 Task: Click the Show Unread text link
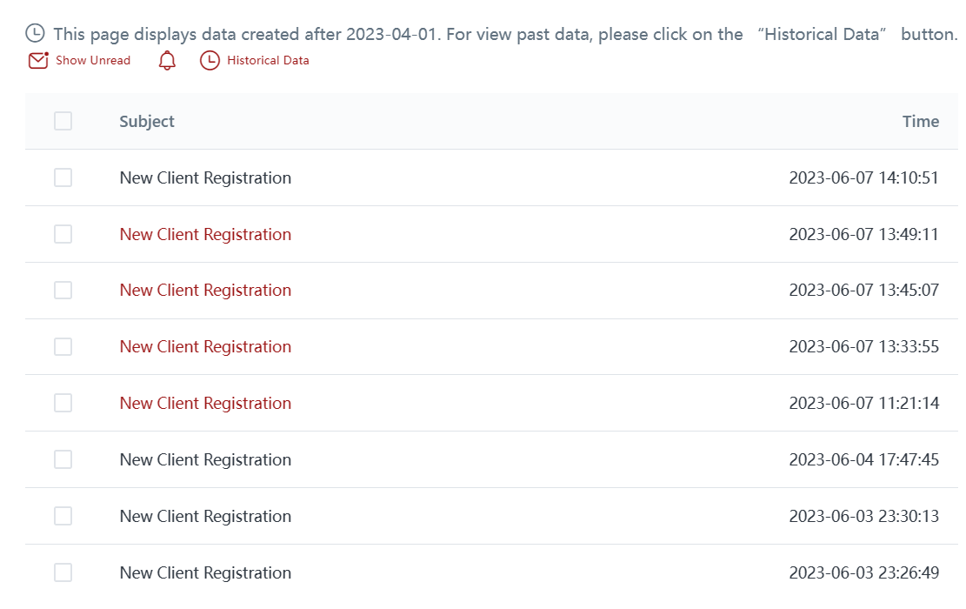[x=93, y=61]
